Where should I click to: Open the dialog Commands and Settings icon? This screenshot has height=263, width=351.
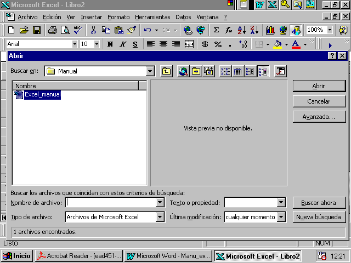[280, 71]
